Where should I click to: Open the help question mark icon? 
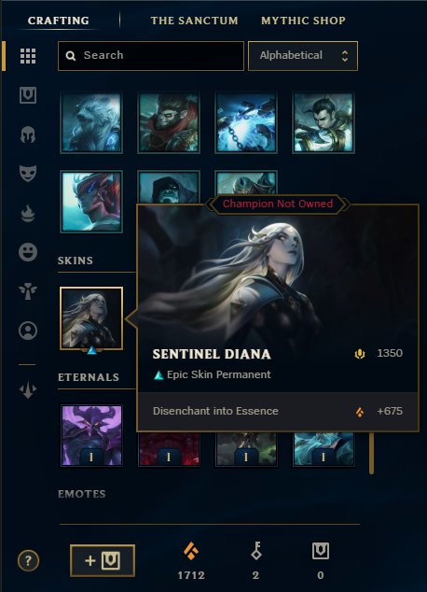(28, 560)
